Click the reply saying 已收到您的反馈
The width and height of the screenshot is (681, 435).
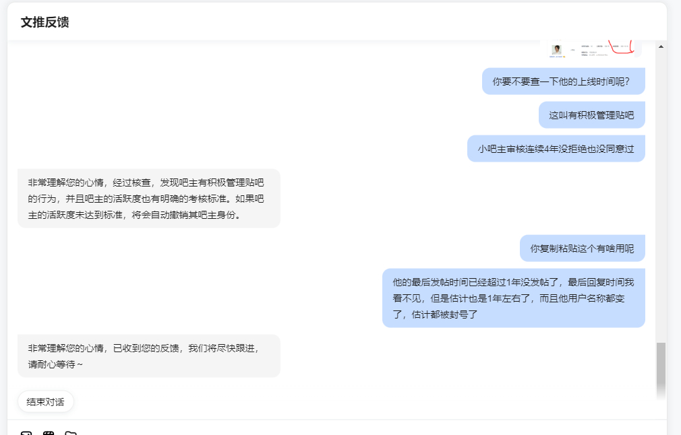point(149,356)
